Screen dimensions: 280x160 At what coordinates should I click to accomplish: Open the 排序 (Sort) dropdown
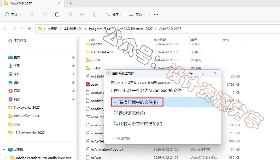pos(114,14)
